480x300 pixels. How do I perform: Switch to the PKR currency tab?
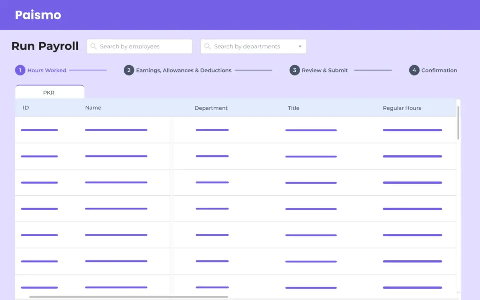click(49, 92)
